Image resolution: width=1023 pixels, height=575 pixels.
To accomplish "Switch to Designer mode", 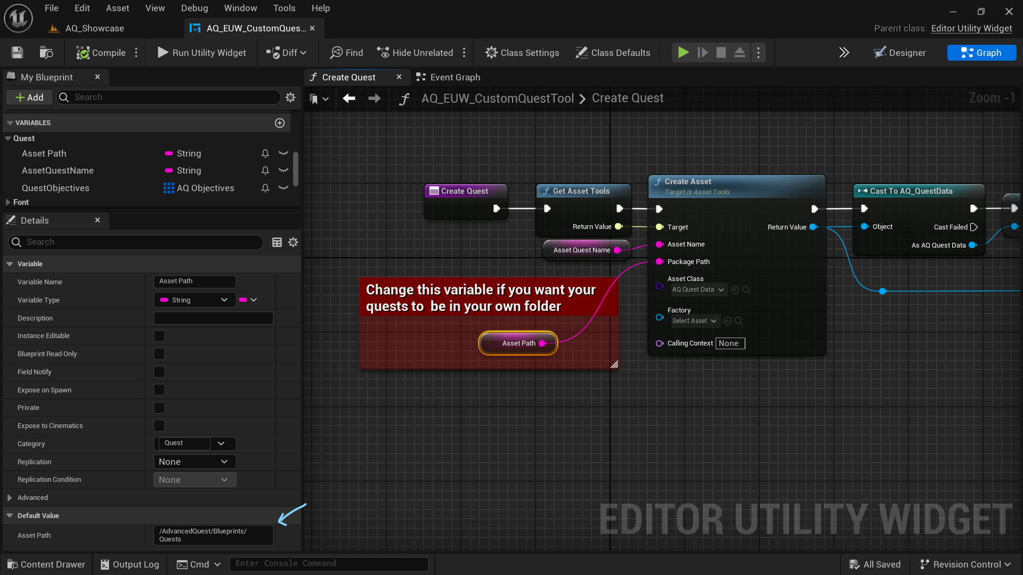I will 900,53.
